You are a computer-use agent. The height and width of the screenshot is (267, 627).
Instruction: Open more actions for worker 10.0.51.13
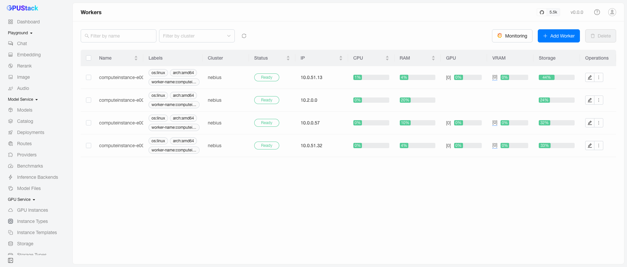599,77
